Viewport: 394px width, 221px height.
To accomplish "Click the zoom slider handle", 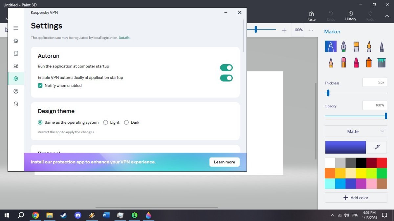I will point(255,30).
